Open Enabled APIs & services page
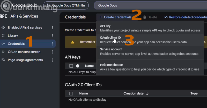 pyautogui.click(x=25, y=28)
